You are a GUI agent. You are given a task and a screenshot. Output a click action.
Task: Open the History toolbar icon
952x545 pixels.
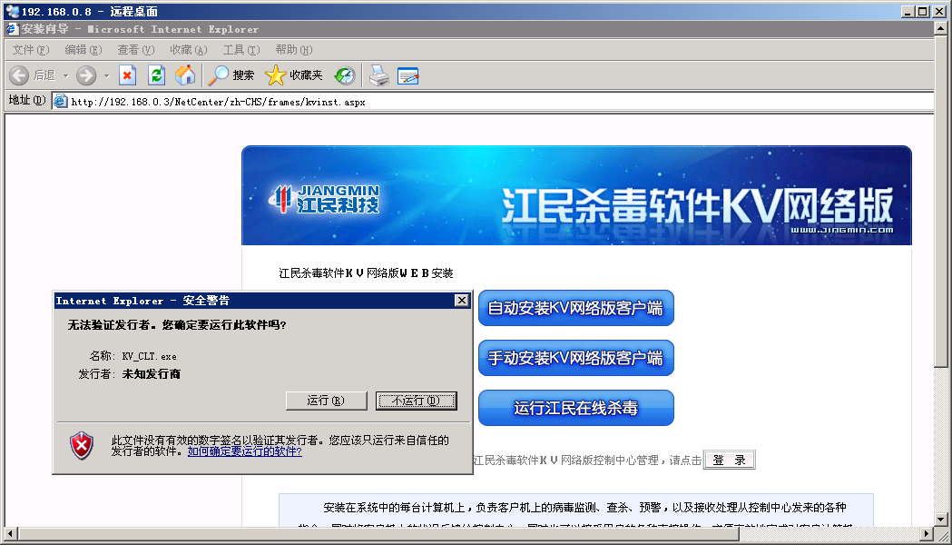pos(345,75)
